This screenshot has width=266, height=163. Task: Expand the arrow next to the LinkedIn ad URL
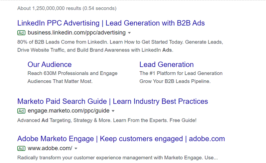(x=129, y=33)
